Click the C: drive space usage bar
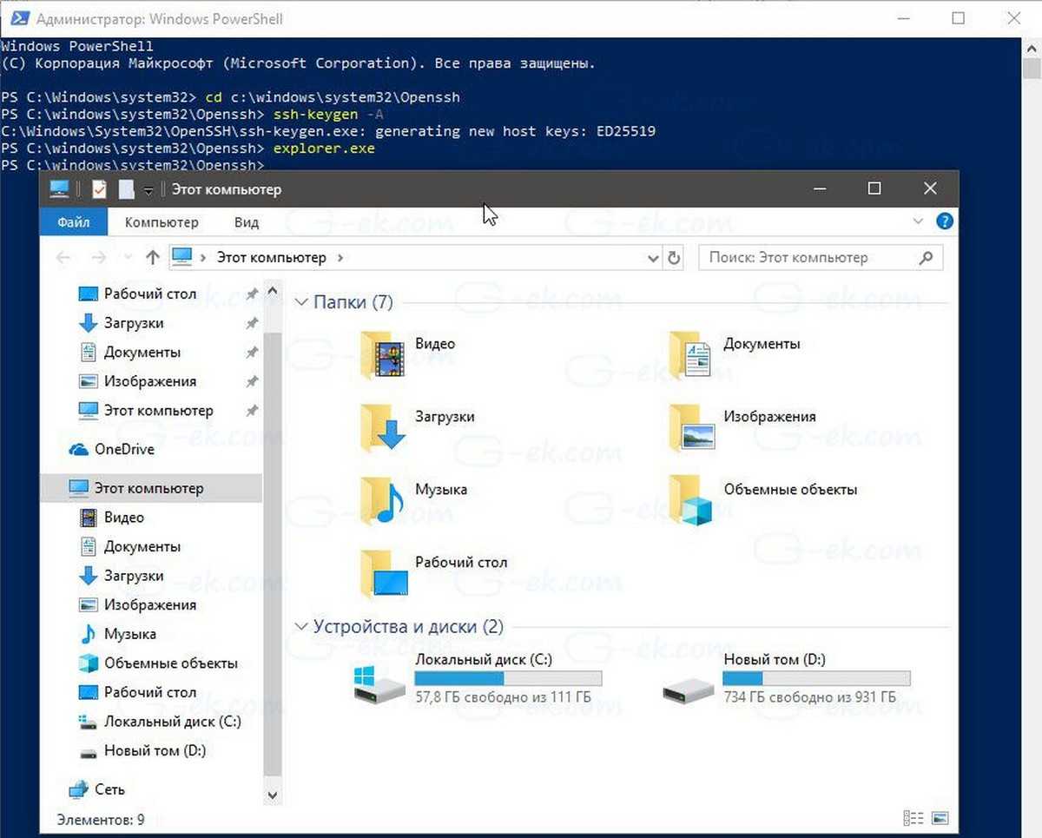The height and width of the screenshot is (838, 1042). [x=508, y=678]
